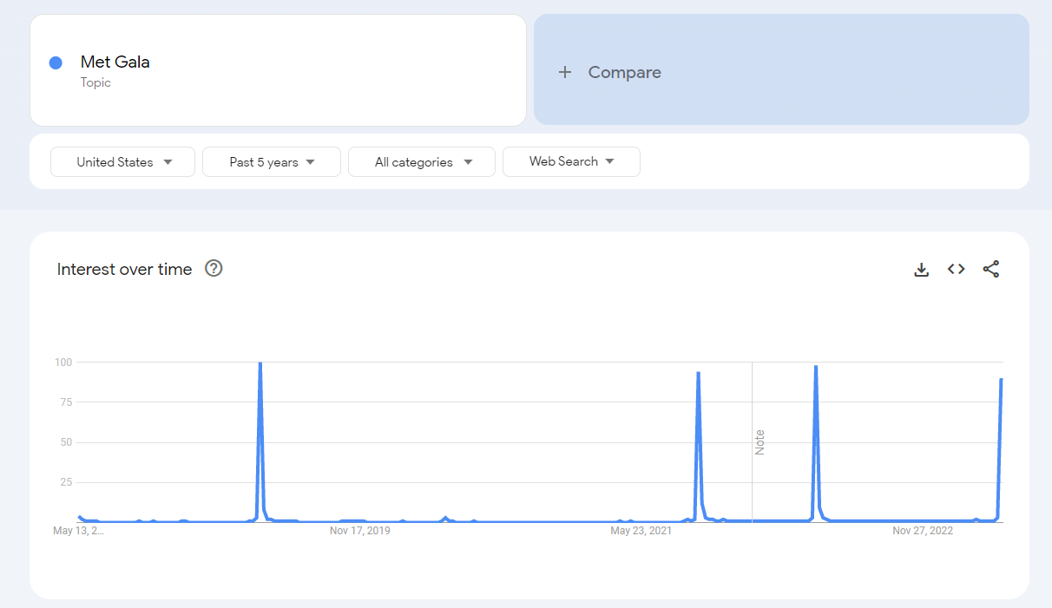Click the Interest over time heading

point(124,269)
